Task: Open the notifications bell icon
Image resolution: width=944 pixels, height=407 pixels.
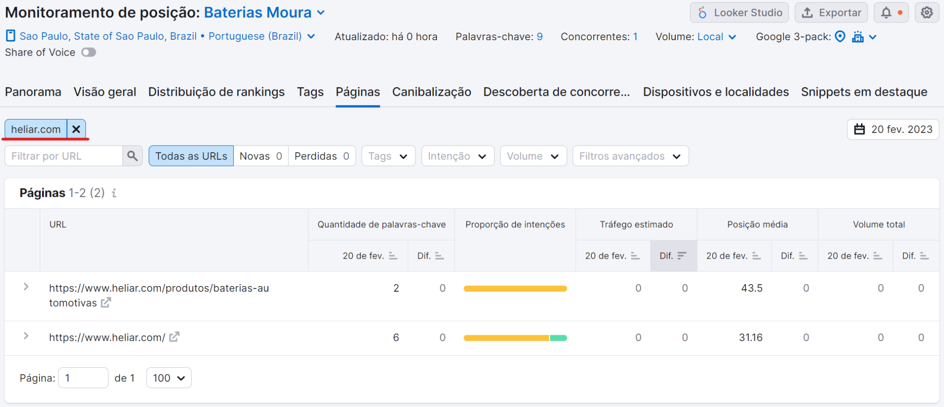Action: point(891,13)
